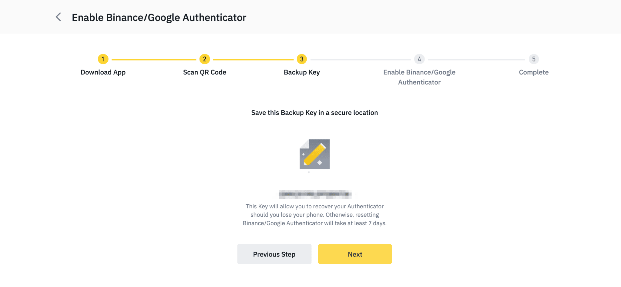Go back with Previous Step button
The height and width of the screenshot is (287, 621).
tap(274, 254)
